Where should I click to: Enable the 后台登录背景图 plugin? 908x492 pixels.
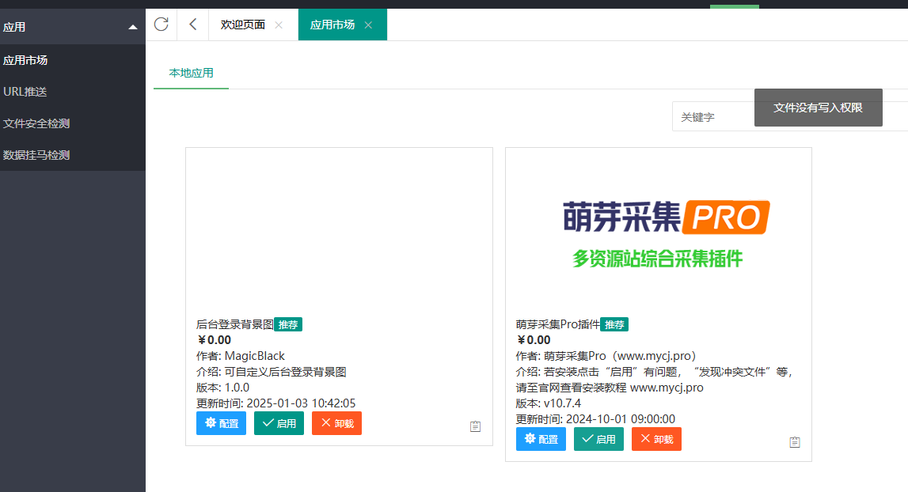[279, 423]
